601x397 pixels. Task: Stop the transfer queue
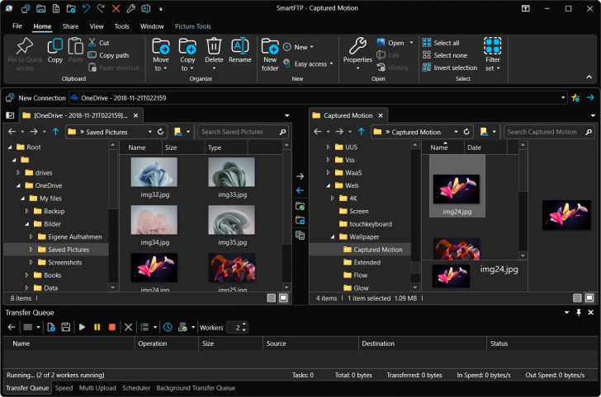(111, 327)
